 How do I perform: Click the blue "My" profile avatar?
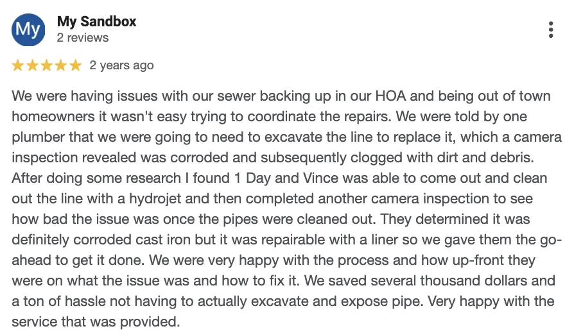(x=28, y=30)
